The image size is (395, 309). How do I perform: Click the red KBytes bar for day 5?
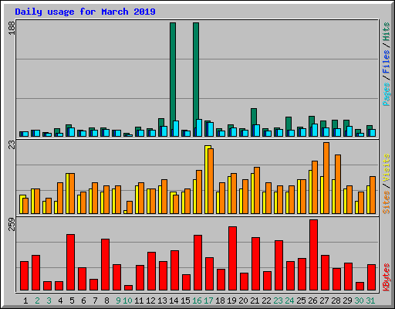[71, 262]
